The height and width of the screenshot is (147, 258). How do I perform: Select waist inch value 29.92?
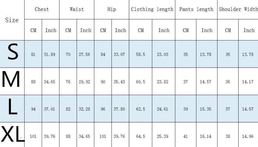click(84, 82)
